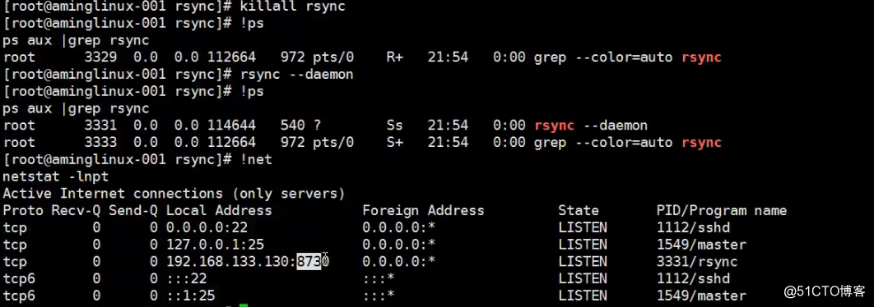The width and height of the screenshot is (874, 307).
Task: Click the '0.0.0.0:22' local address
Action: point(207,227)
